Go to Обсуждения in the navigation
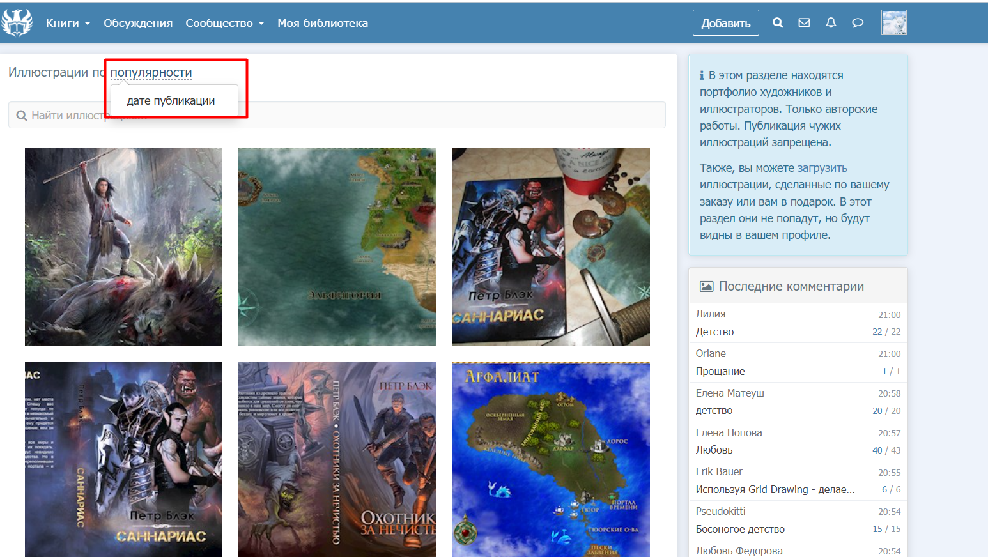The height and width of the screenshot is (557, 988). [x=138, y=23]
